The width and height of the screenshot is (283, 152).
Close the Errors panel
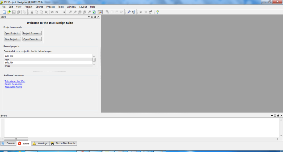[x=281, y=115]
